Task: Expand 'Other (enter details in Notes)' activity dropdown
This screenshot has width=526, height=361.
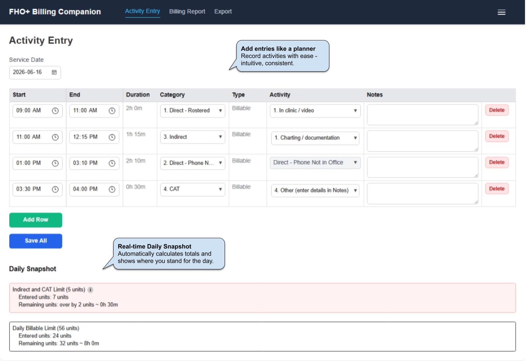Action: coord(315,191)
